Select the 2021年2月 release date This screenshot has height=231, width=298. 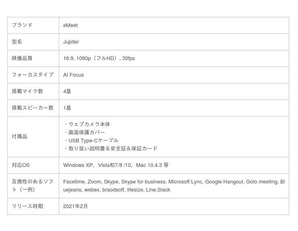pyautogui.click(x=75, y=206)
